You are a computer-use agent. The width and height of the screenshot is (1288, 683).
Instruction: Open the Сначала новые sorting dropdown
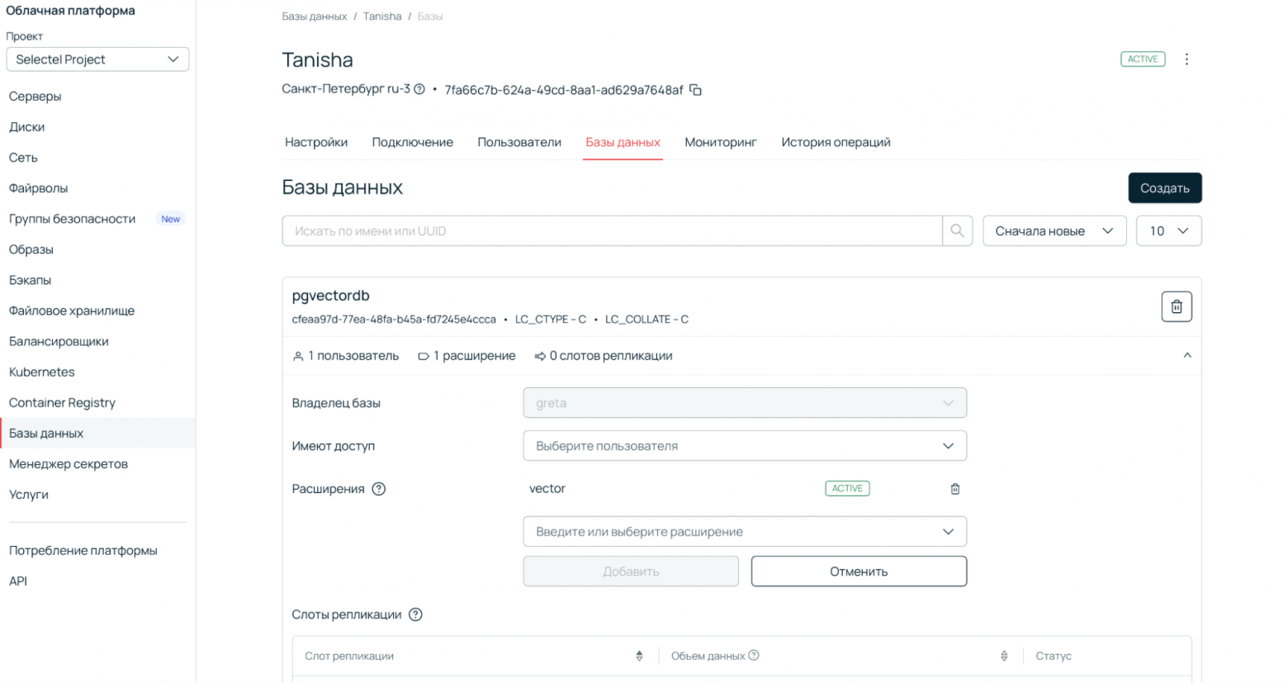pyautogui.click(x=1054, y=230)
